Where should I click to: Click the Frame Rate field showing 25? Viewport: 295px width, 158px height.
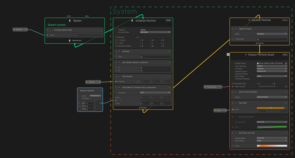272,39
